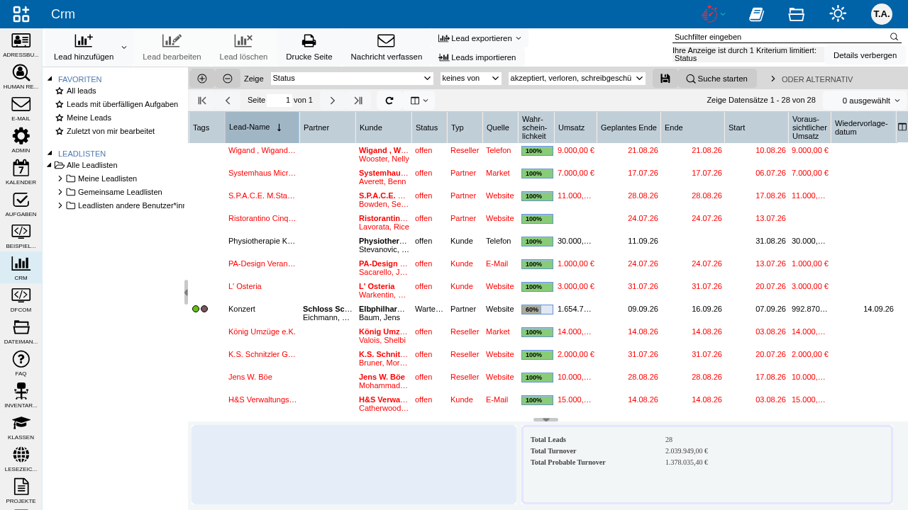The width and height of the screenshot is (908, 510).
Task: Select the CRM module in sidebar
Action: [21, 268]
